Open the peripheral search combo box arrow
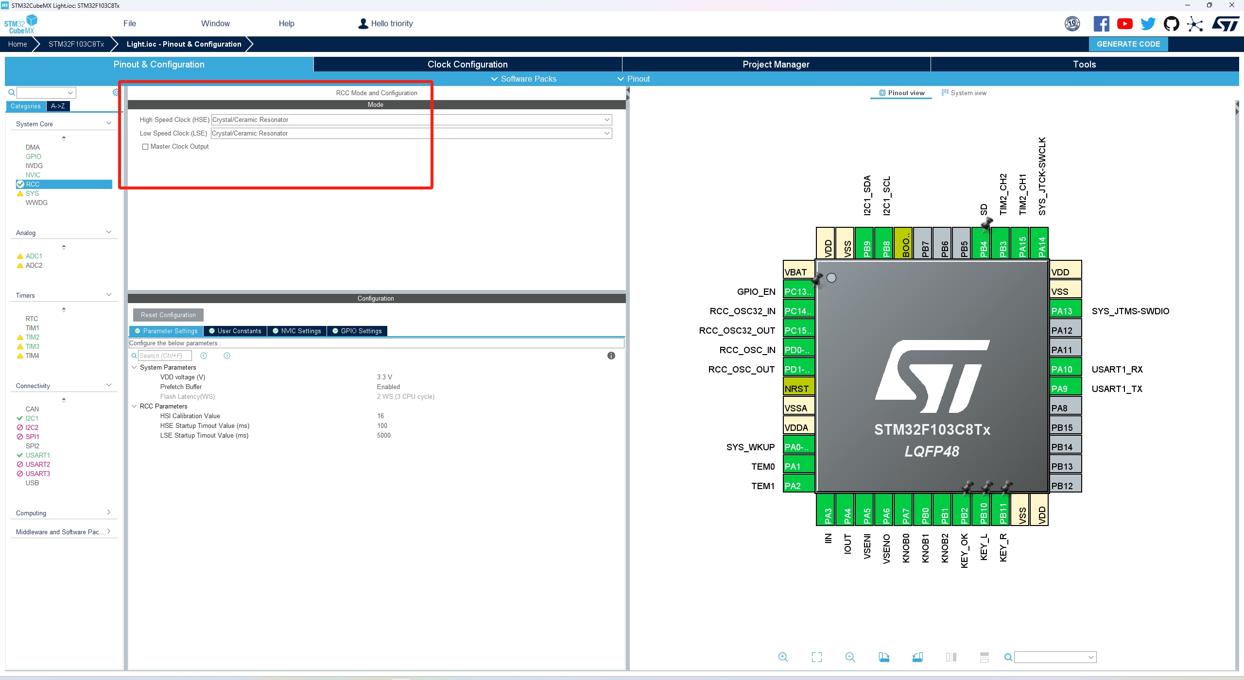The height and width of the screenshot is (680, 1244). pos(70,93)
